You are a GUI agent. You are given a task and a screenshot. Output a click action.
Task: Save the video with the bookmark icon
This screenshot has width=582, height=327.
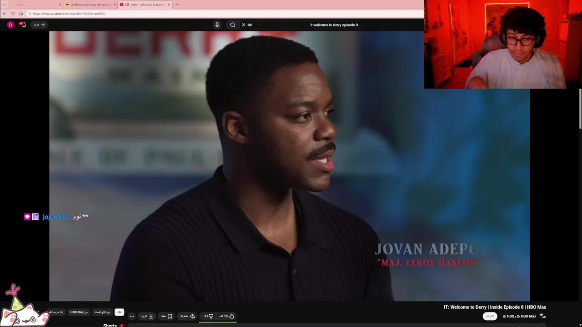(x=167, y=316)
